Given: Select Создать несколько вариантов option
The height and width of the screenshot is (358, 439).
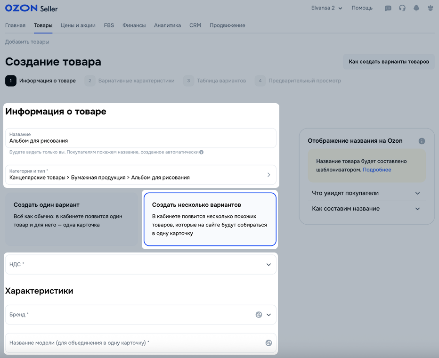Looking at the screenshot, I should [210, 219].
